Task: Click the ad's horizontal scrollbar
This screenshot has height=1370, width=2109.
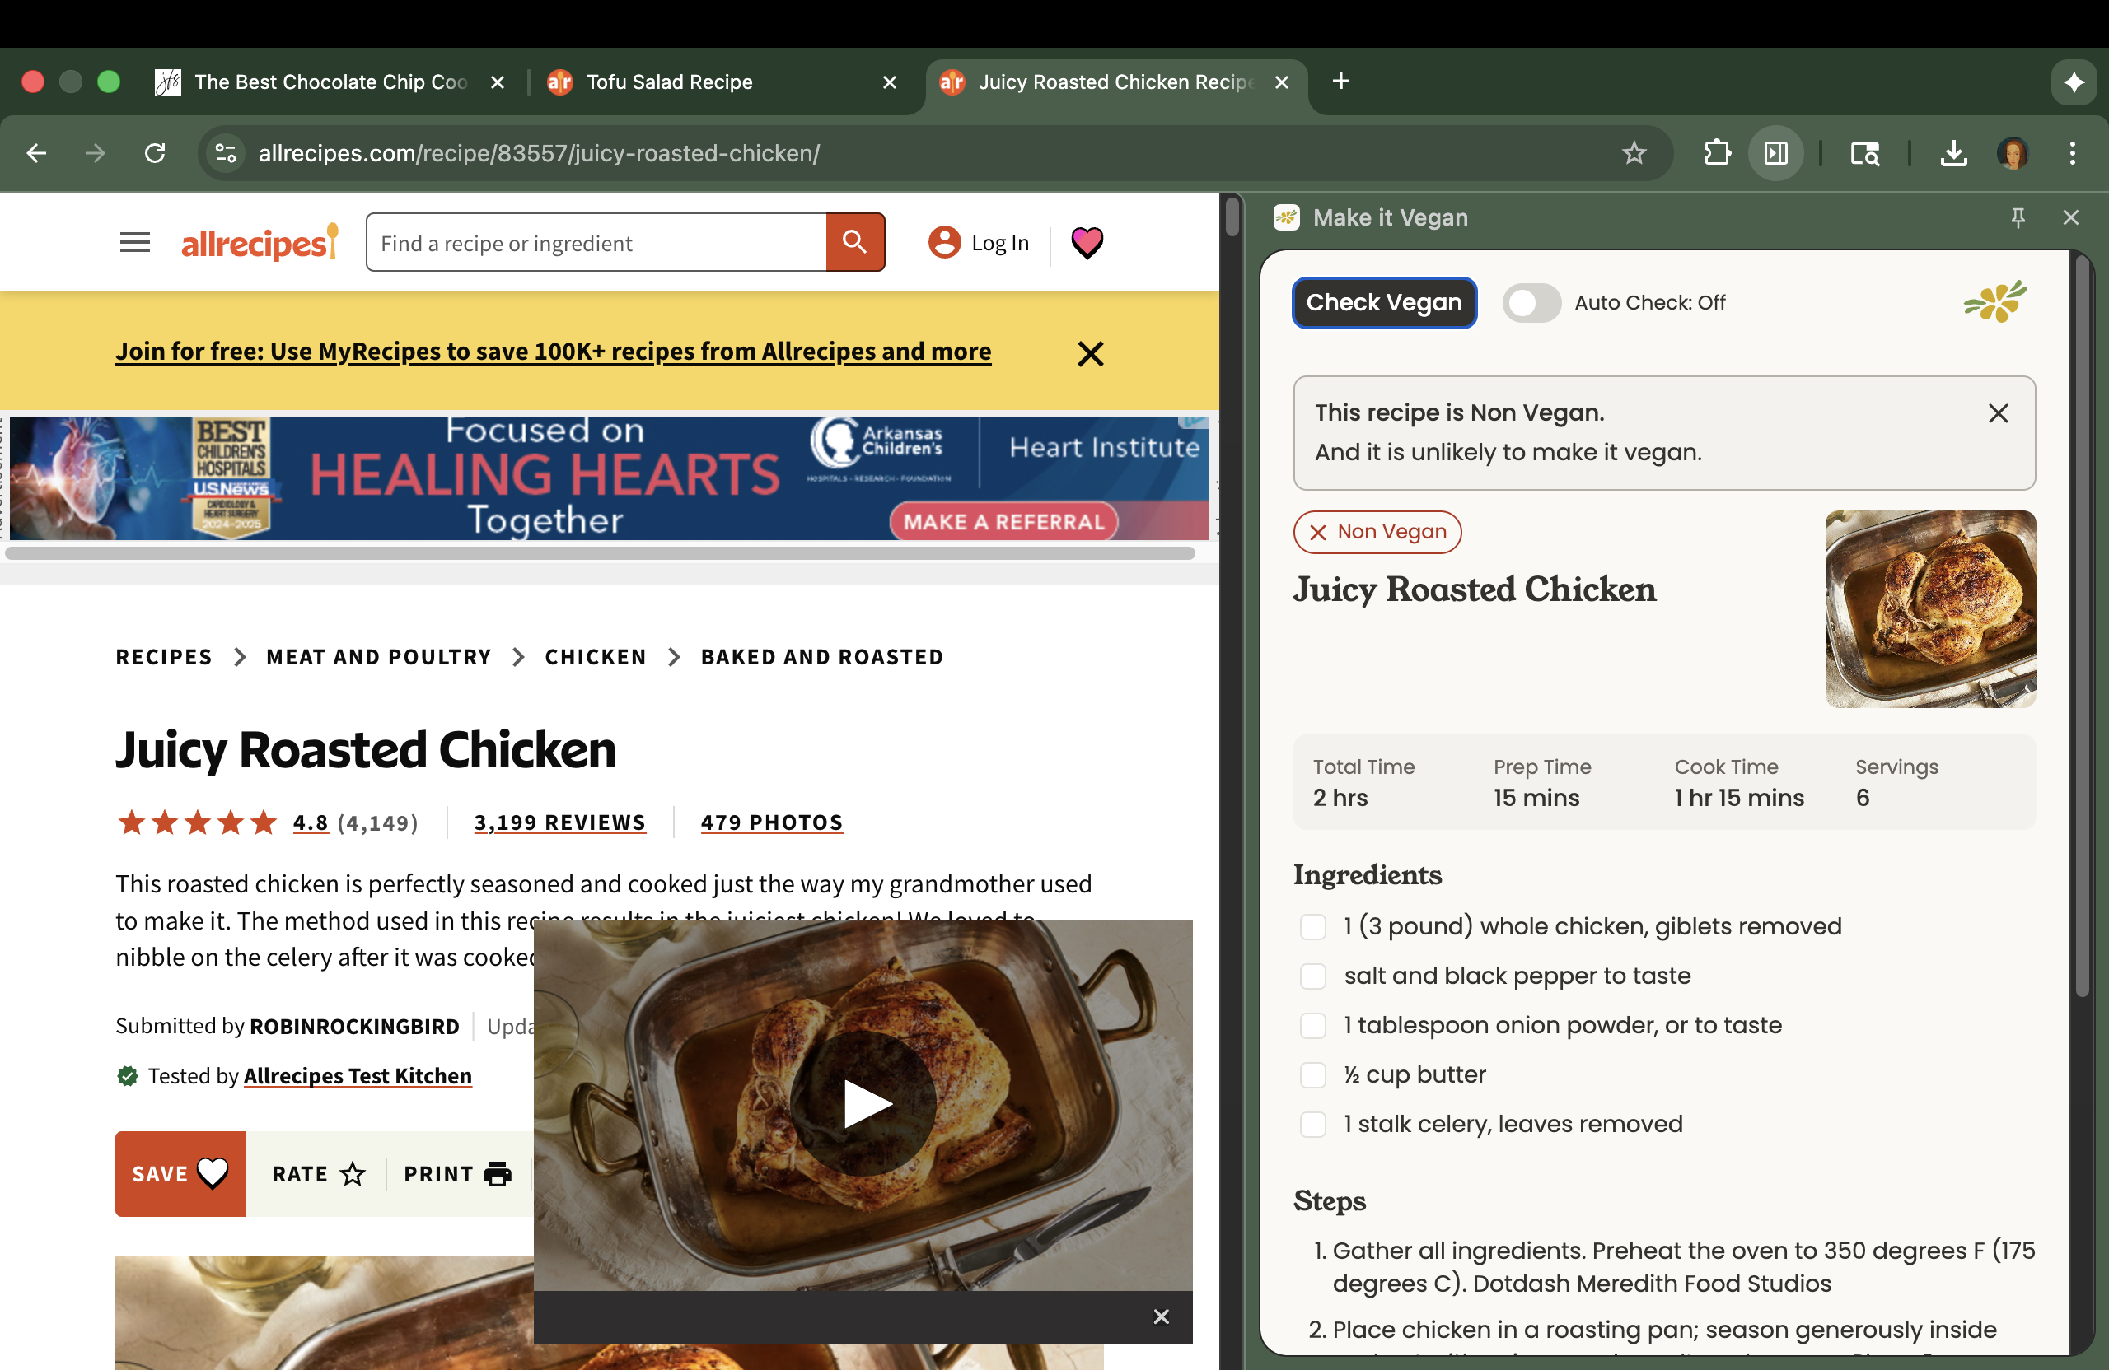Action: 599,553
